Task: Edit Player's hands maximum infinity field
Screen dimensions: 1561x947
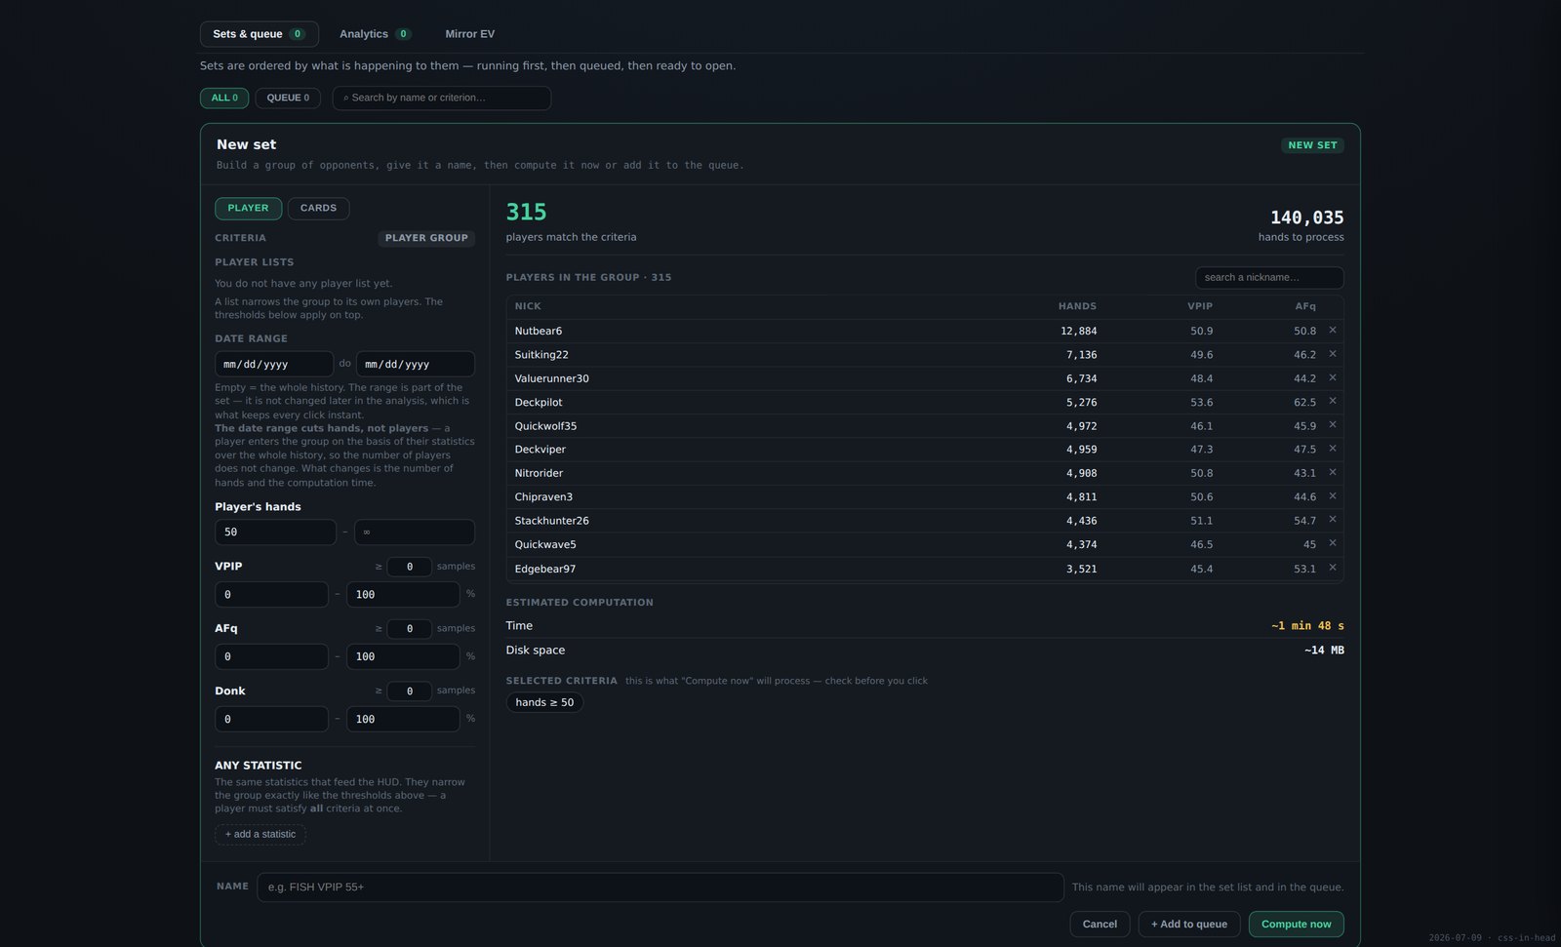Action: (x=415, y=532)
